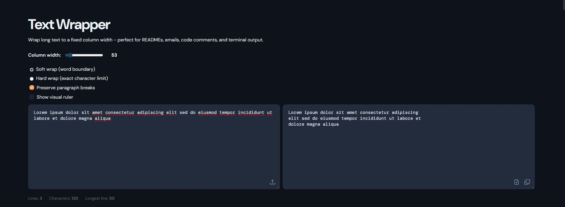This screenshot has height=207, width=565.
Task: Click the 'Column width:' label
Action: 44,55
